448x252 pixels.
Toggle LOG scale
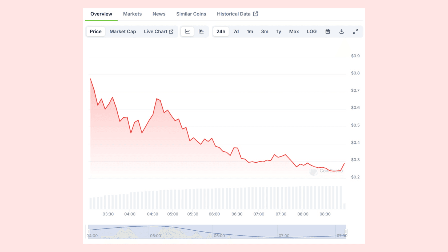312,31
